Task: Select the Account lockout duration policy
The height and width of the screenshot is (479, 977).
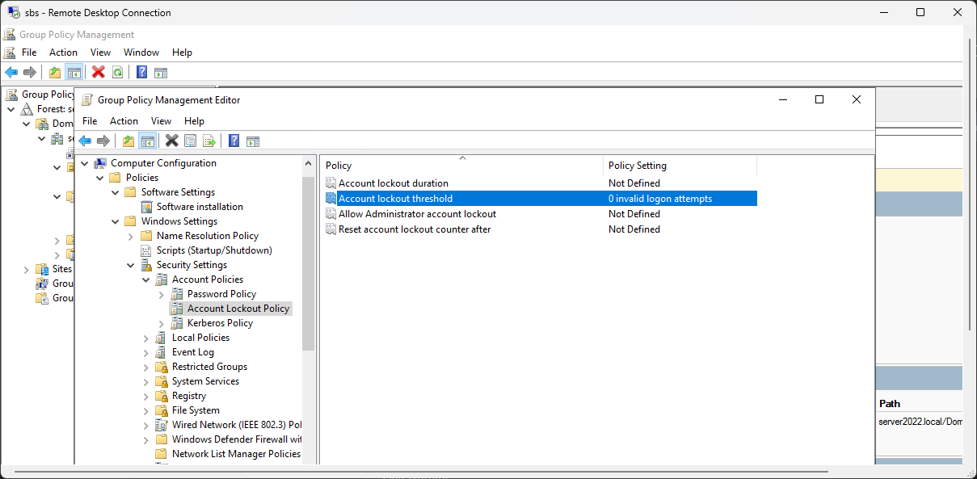Action: pos(393,183)
